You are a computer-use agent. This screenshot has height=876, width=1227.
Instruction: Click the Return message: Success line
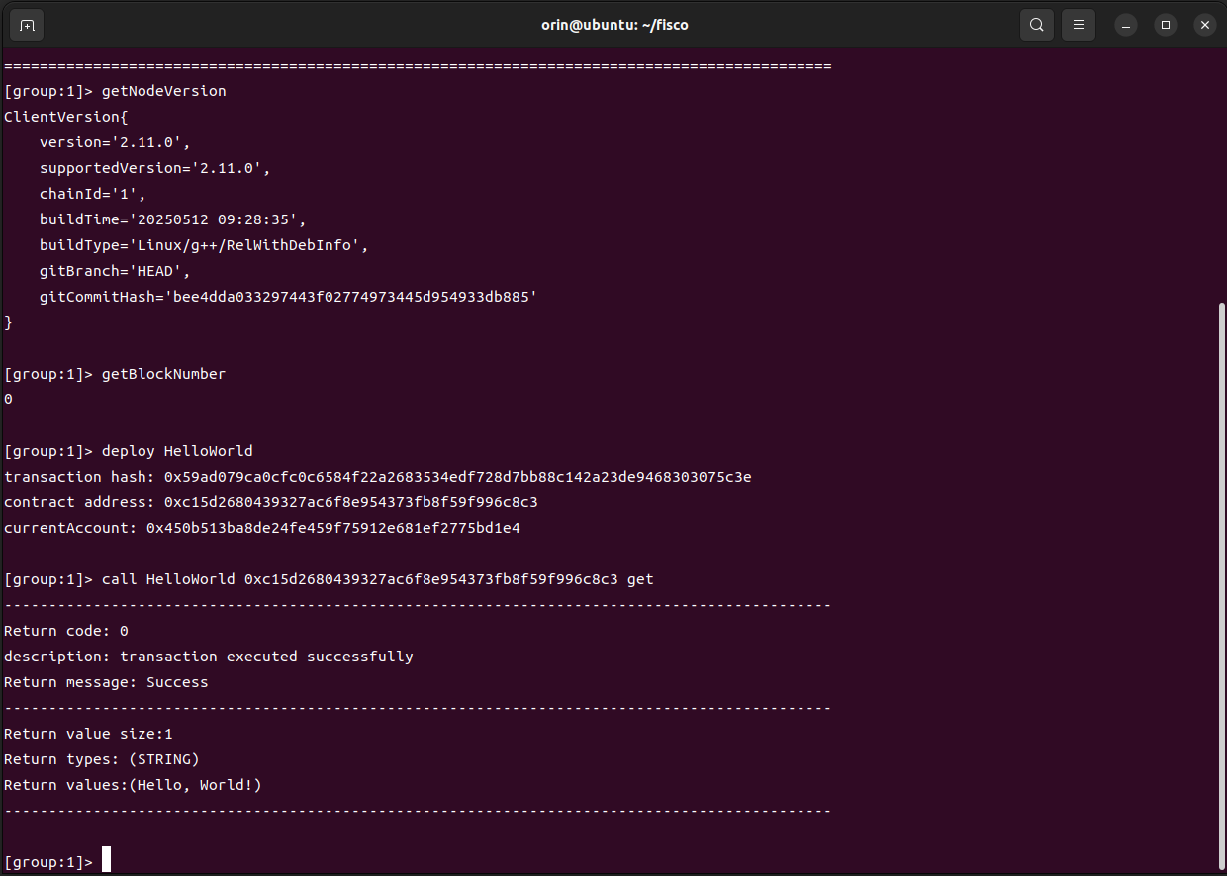(107, 682)
